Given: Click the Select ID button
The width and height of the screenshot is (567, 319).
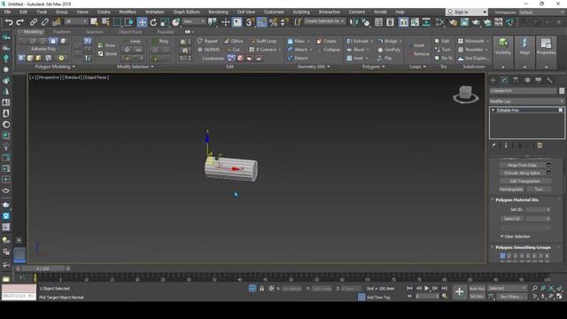Looking at the screenshot, I should [x=512, y=219].
